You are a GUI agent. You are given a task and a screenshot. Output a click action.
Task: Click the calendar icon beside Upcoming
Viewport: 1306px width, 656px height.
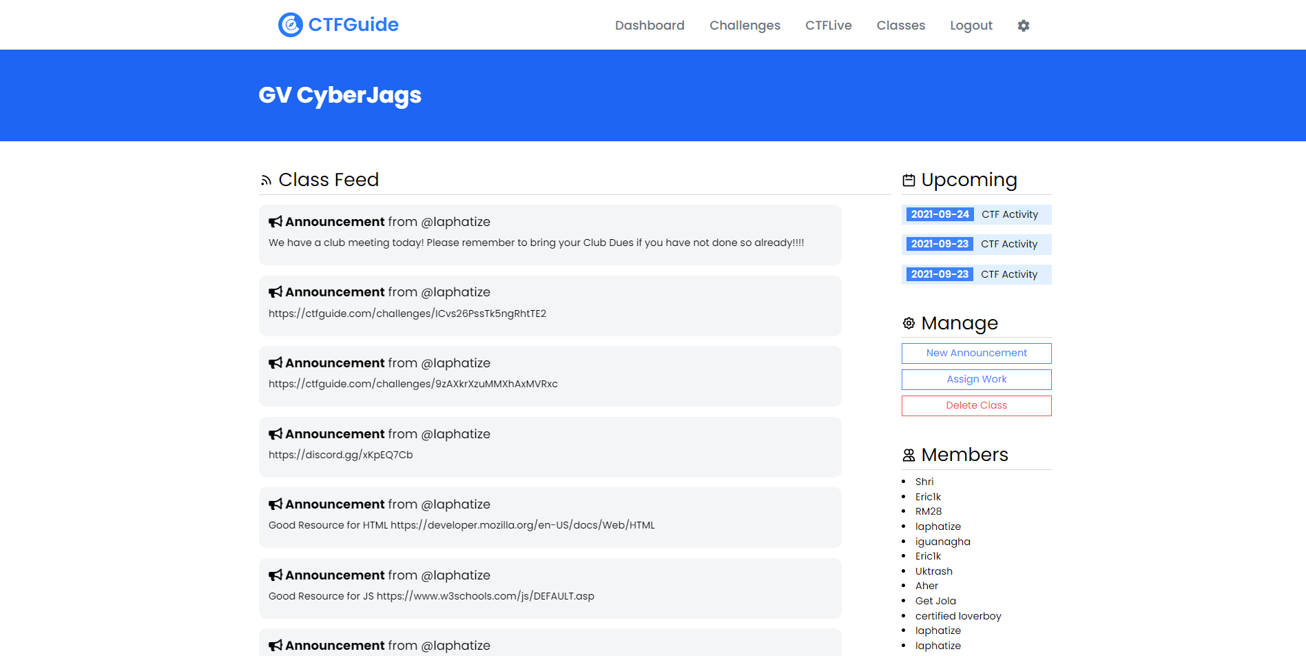pos(909,181)
